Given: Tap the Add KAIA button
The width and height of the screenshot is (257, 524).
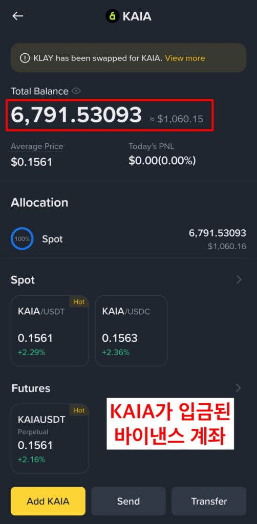Looking at the screenshot, I should (48, 501).
